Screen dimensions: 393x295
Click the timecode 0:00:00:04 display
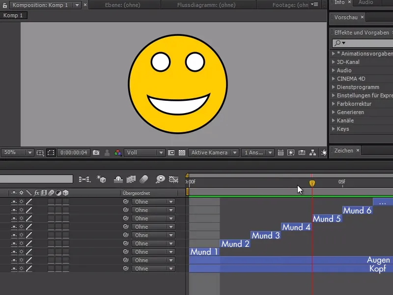74,152
